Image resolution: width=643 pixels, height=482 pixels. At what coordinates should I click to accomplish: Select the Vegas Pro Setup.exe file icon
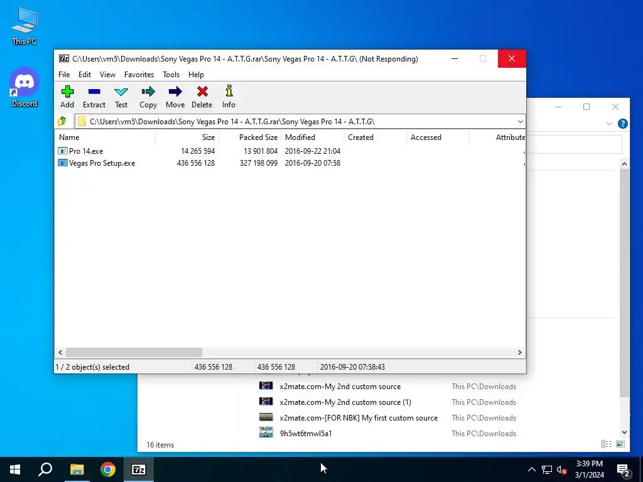pos(62,163)
